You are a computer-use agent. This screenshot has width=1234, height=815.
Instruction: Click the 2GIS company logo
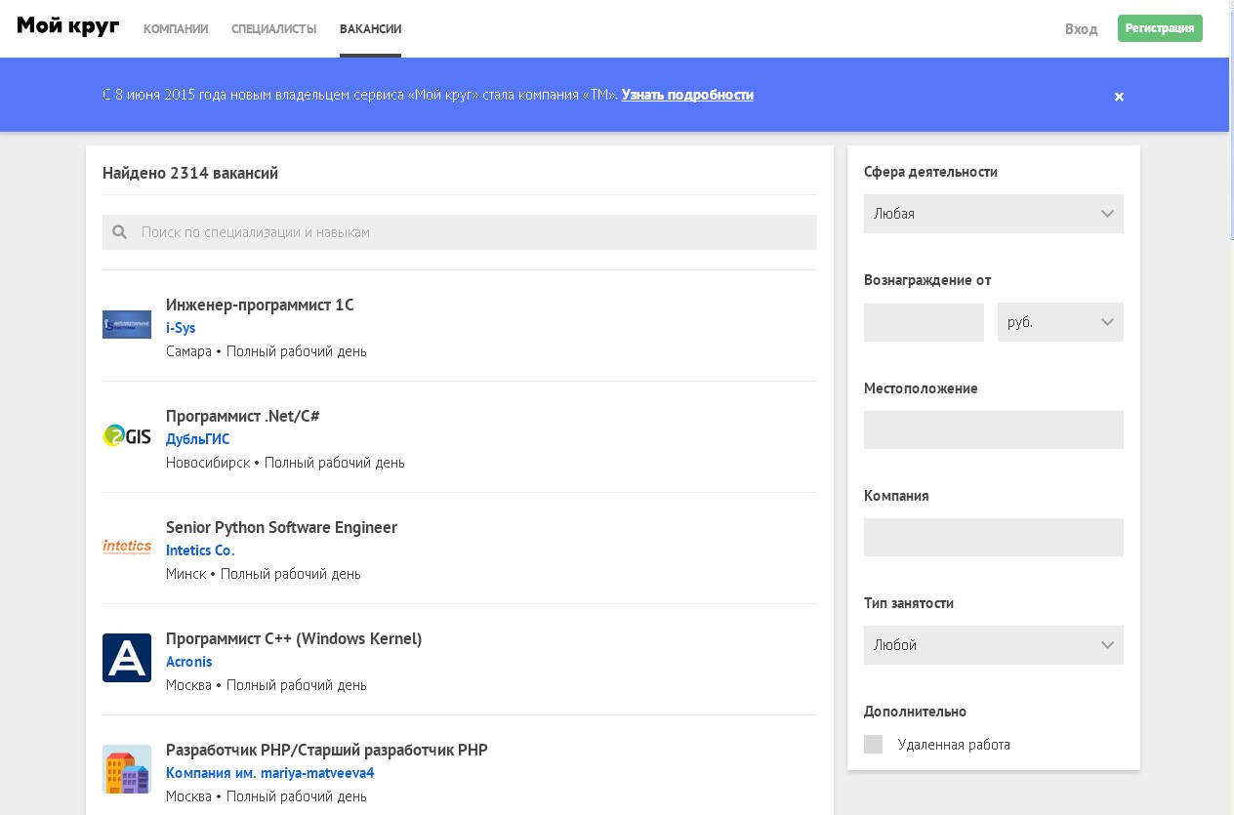[x=127, y=435]
